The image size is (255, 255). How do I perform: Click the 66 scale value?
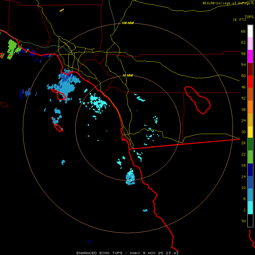click(x=243, y=31)
